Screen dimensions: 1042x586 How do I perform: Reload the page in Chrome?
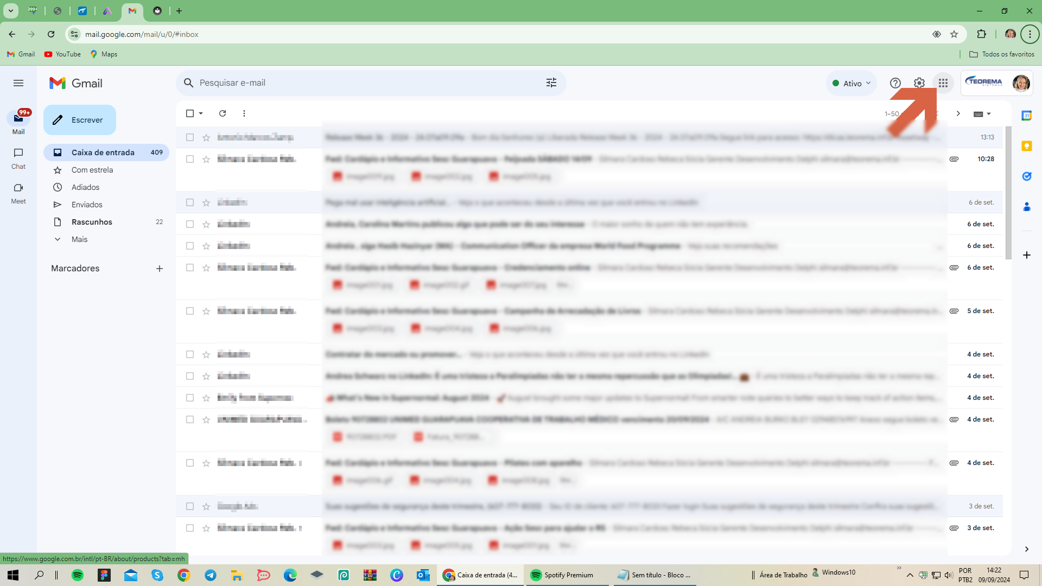51,34
